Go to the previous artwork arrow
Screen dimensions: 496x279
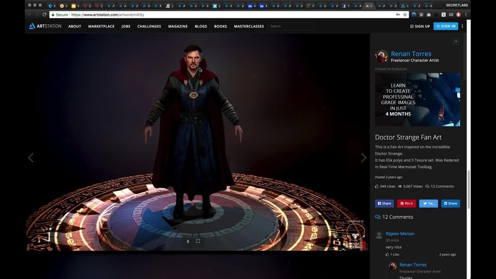point(31,158)
